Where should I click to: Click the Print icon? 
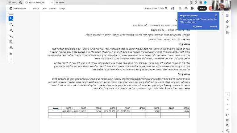[192, 8]
